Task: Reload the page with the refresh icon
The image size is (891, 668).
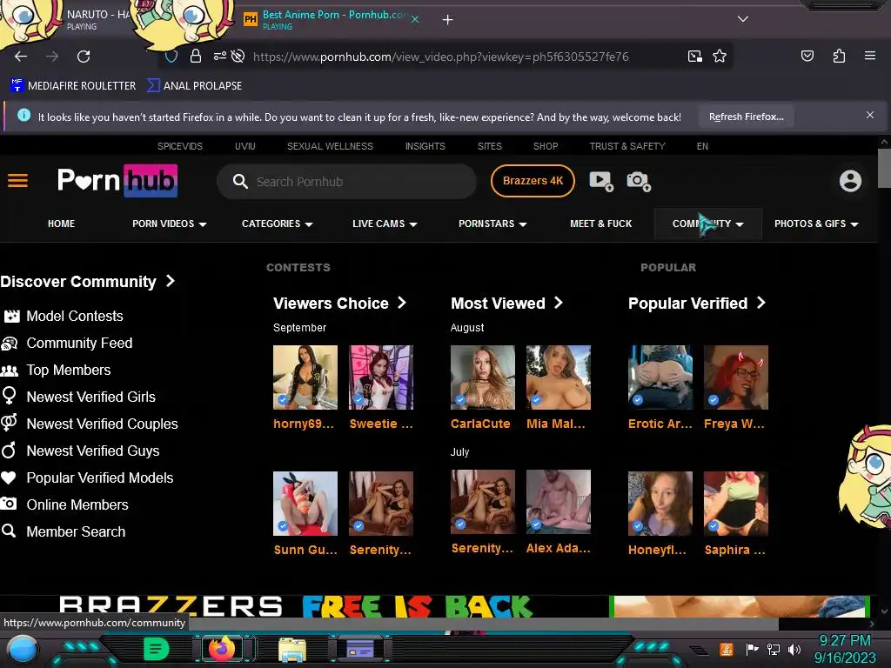Action: pos(84,57)
